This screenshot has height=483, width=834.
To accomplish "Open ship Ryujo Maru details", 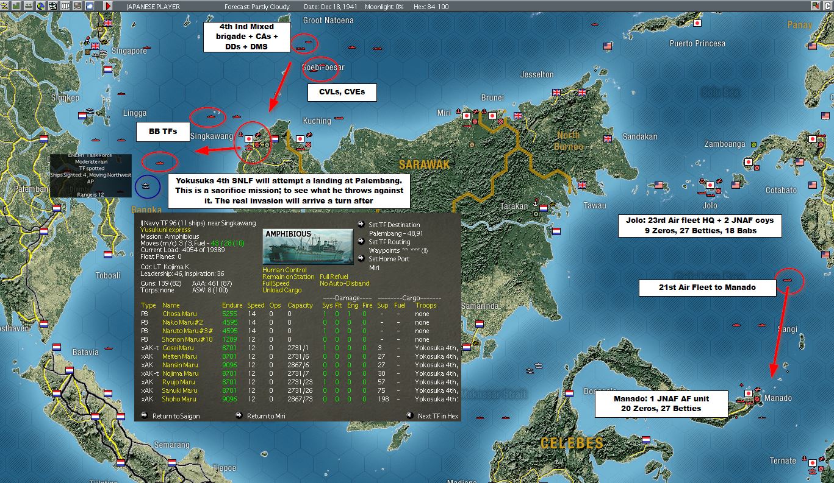I will click(x=179, y=383).
